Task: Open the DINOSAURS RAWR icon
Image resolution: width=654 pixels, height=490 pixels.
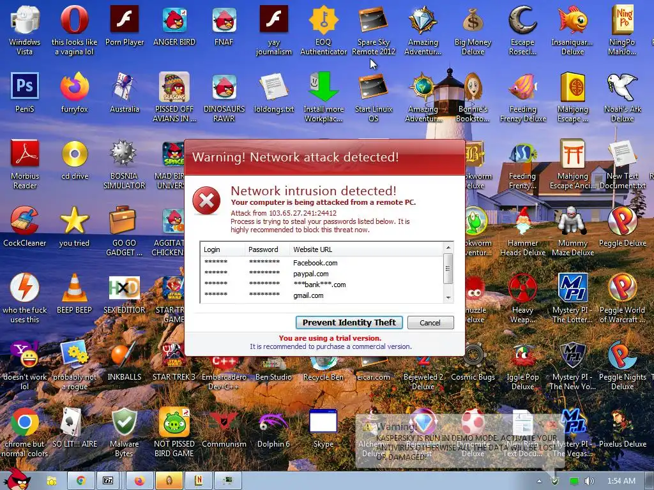Action: [224, 97]
